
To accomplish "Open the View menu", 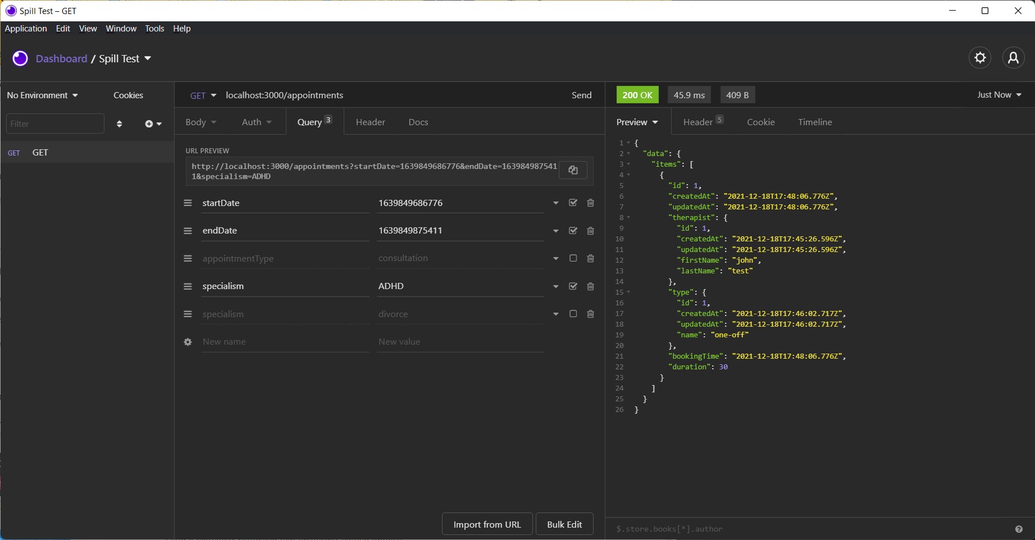I will coord(88,29).
